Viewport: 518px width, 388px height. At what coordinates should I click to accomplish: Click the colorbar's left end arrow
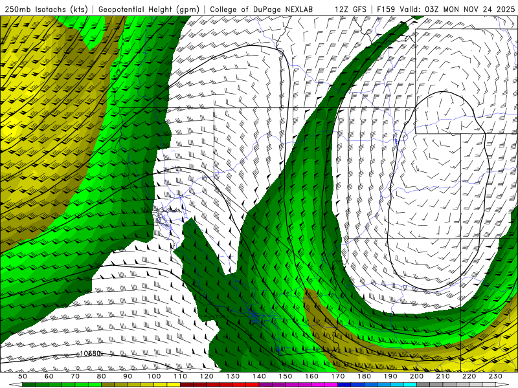[x=16, y=385]
